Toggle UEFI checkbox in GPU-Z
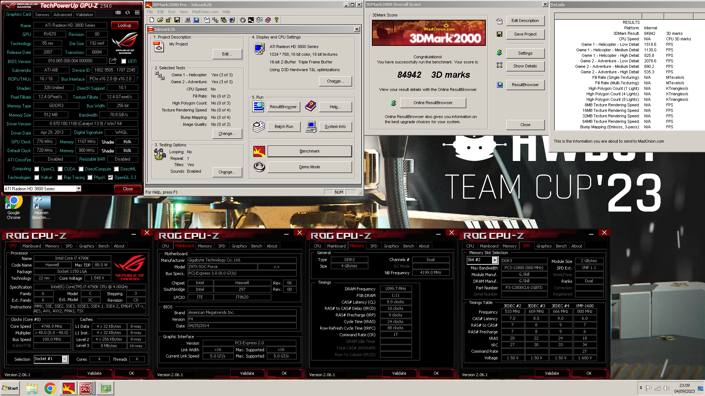Viewport: 705px width, 396px height. tap(124, 61)
